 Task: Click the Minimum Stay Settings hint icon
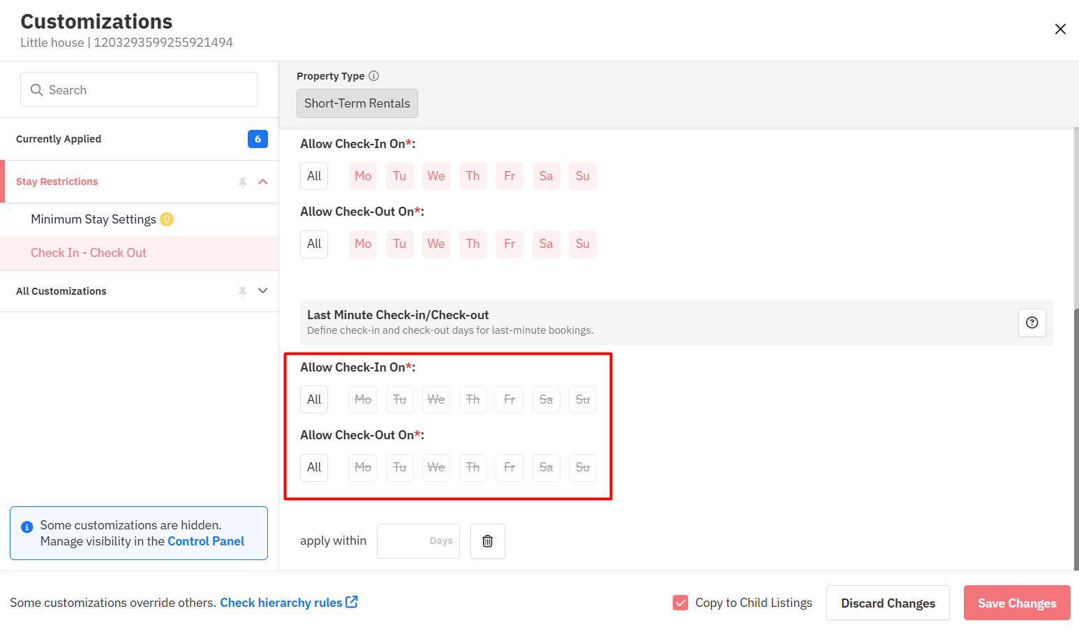[167, 219]
